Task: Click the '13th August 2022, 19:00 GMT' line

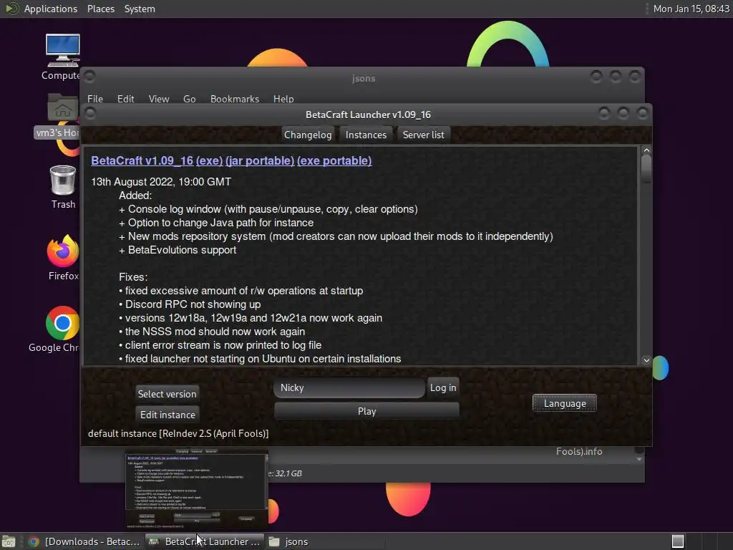Action: (161, 182)
